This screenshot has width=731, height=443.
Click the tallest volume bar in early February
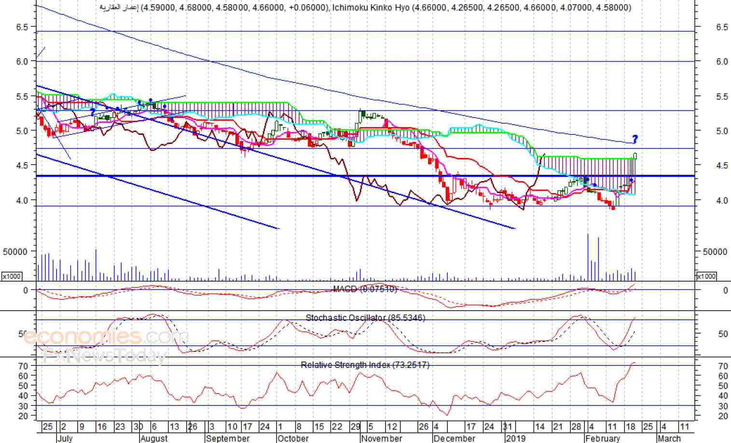coord(588,257)
